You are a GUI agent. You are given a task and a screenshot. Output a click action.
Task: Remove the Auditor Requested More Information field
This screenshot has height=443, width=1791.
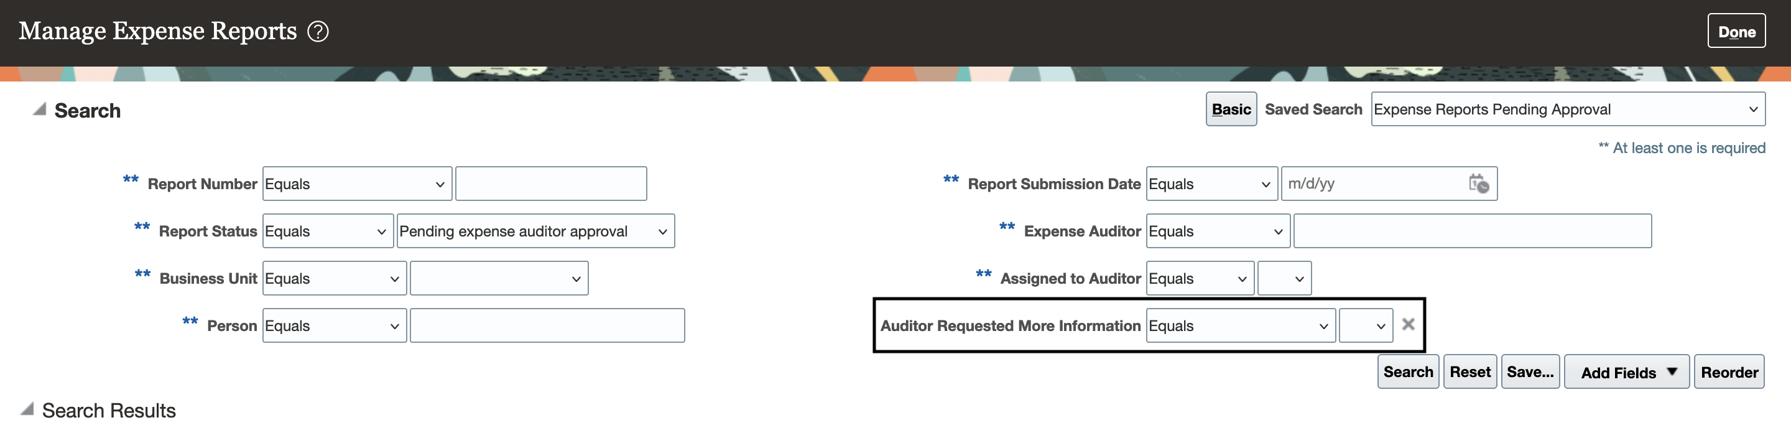point(1408,325)
